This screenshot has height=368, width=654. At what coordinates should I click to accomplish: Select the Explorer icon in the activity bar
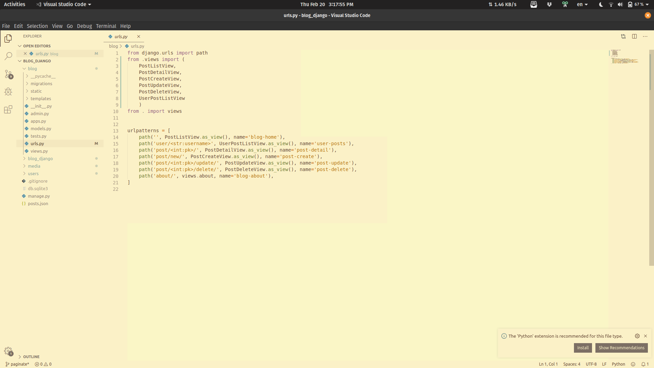tap(7, 39)
